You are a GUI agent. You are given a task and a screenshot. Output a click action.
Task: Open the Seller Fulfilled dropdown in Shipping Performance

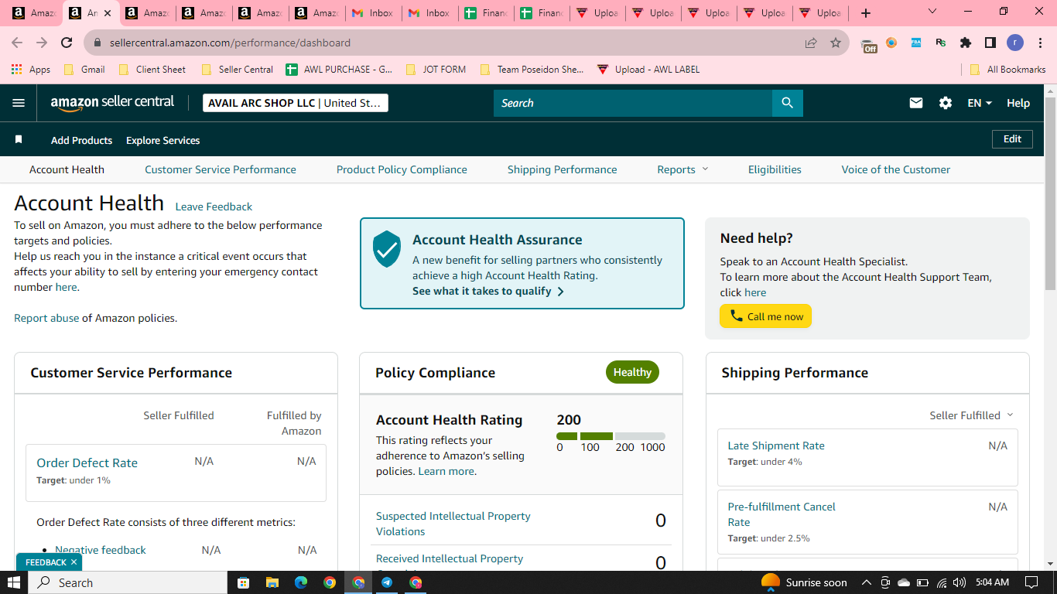(x=971, y=415)
